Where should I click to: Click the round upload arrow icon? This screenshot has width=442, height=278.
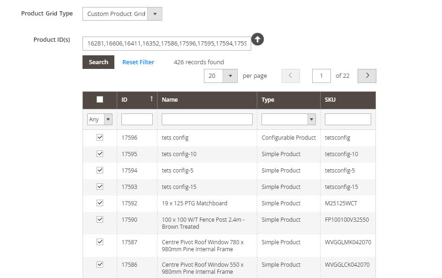click(257, 39)
